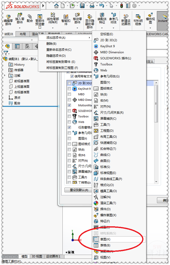Click 编辑零部件 tool
The image size is (170, 265).
(8, 20)
